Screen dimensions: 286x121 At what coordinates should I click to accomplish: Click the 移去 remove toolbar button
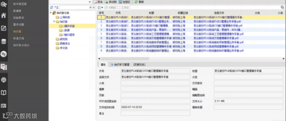[99, 2]
